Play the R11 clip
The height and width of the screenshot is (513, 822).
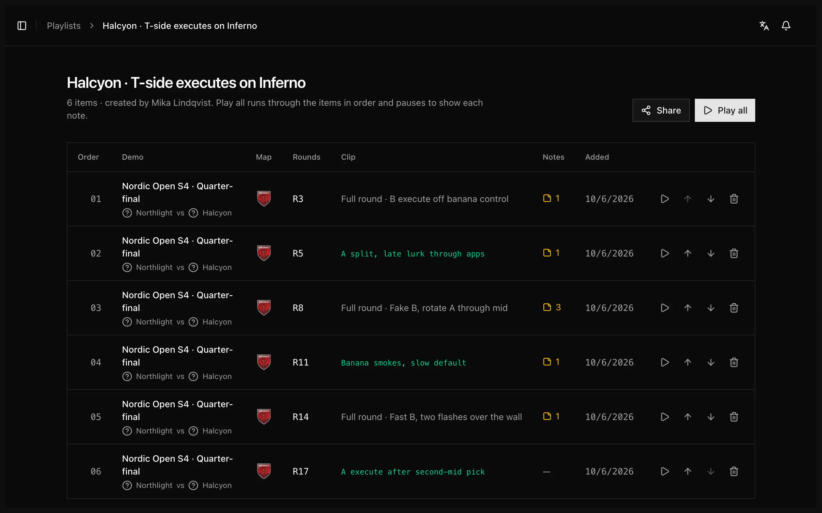665,362
